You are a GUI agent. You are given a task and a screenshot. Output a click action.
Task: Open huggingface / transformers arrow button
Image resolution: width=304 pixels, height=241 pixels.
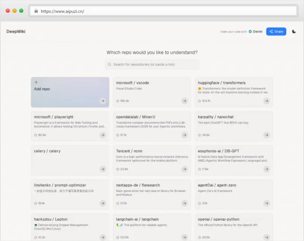267,101
